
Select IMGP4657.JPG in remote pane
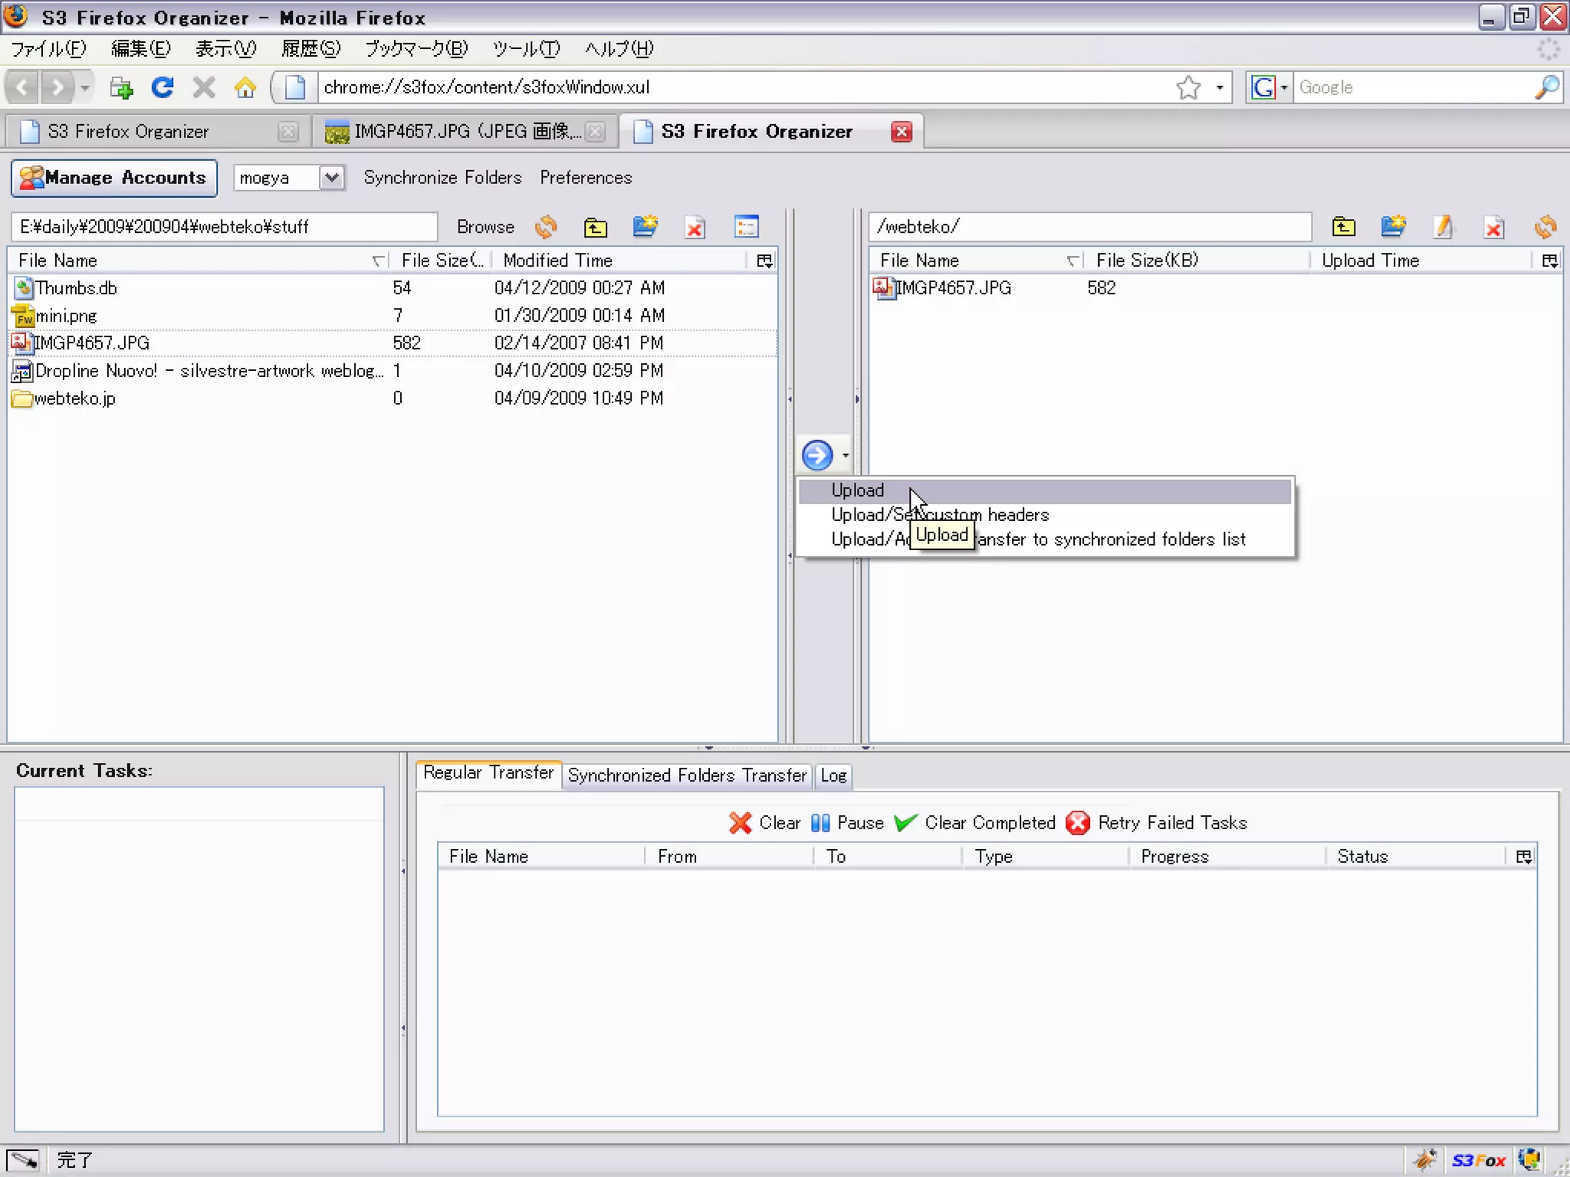click(1215, 288)
